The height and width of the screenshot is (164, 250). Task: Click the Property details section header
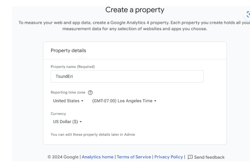tap(68, 51)
